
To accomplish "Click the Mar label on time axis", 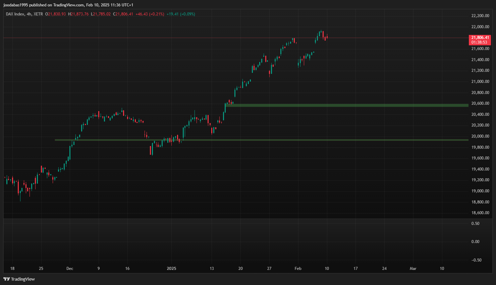I will click(413, 269).
